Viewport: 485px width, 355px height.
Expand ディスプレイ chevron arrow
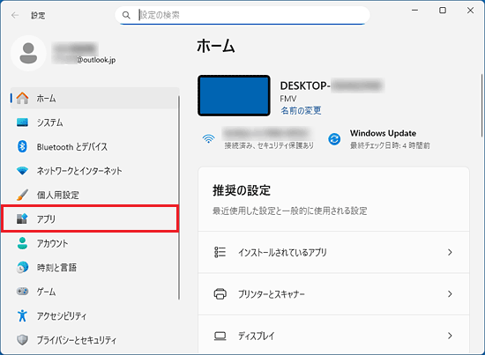[450, 336]
